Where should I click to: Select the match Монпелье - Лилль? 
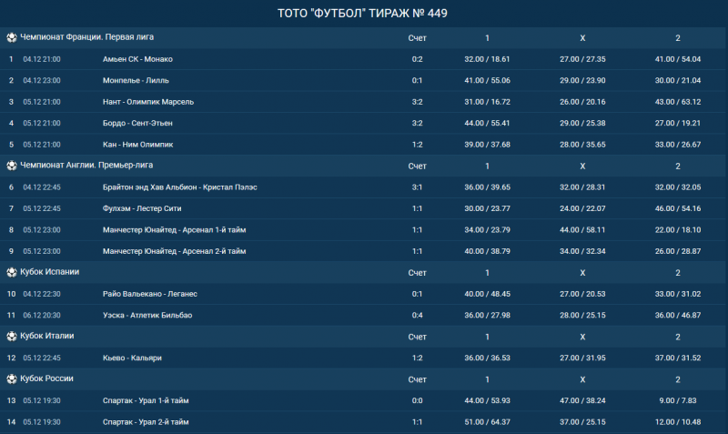pyautogui.click(x=136, y=81)
